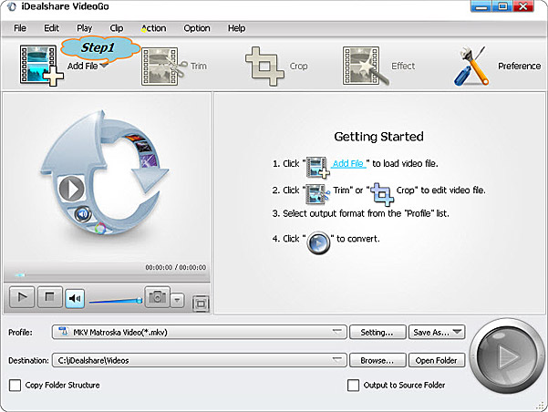
Task: Open the Option menu
Action: point(197,28)
